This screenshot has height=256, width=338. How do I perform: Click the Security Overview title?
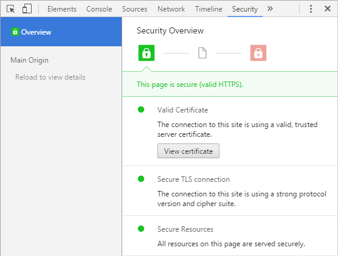coord(170,30)
